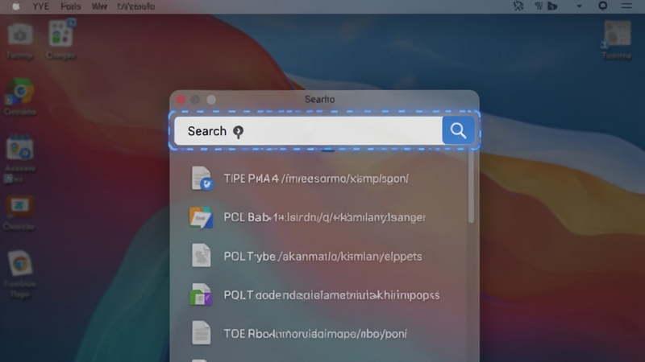
Task: Click the results list scrollbar
Action: point(471,187)
